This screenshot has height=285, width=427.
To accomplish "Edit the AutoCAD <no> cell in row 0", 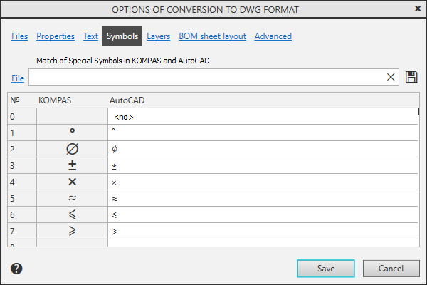I will [262, 116].
